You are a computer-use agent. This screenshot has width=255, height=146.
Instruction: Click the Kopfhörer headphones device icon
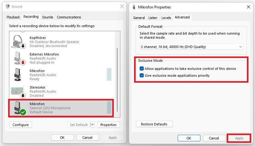(x=18, y=41)
